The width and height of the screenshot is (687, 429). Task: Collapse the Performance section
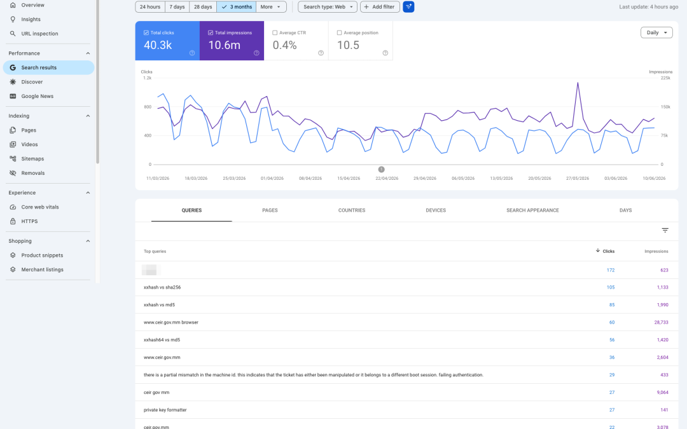[88, 53]
